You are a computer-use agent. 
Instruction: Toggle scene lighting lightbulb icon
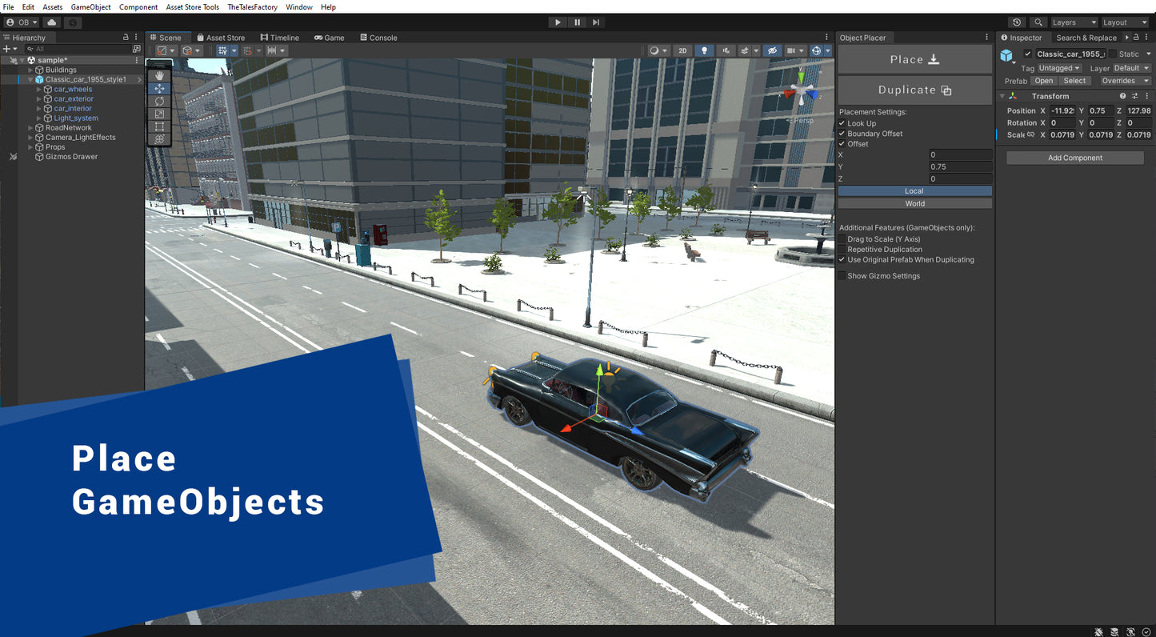click(704, 50)
